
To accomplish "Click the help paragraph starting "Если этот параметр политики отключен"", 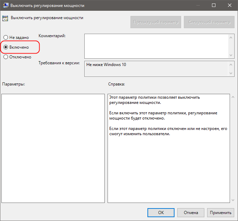I will 168,131.
